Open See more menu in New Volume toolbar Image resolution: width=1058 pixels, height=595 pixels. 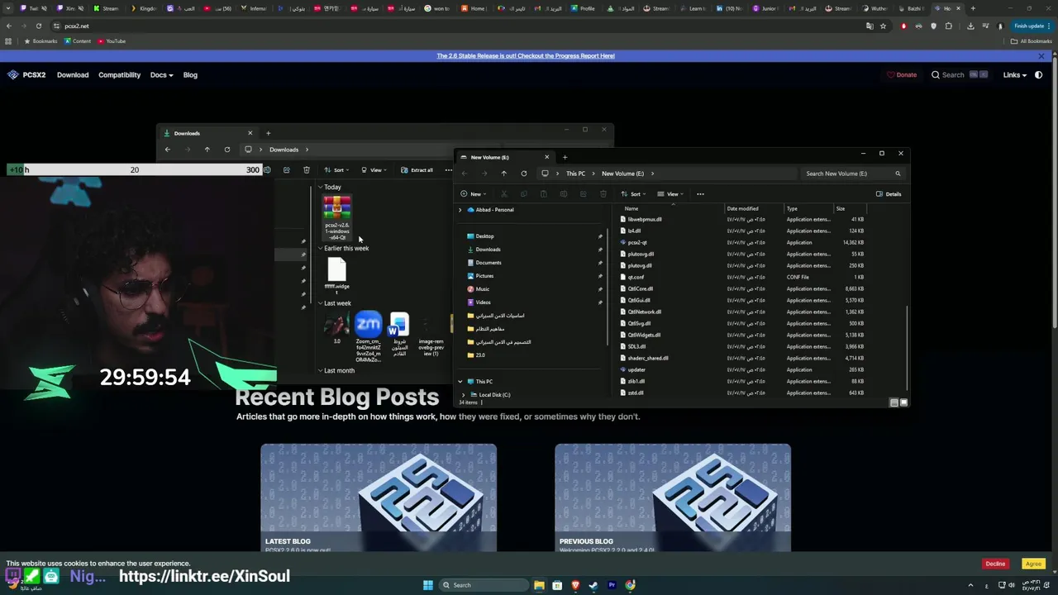(x=700, y=194)
